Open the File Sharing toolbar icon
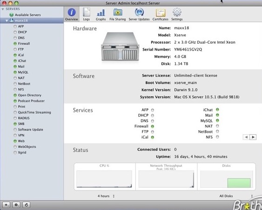 (118, 14)
